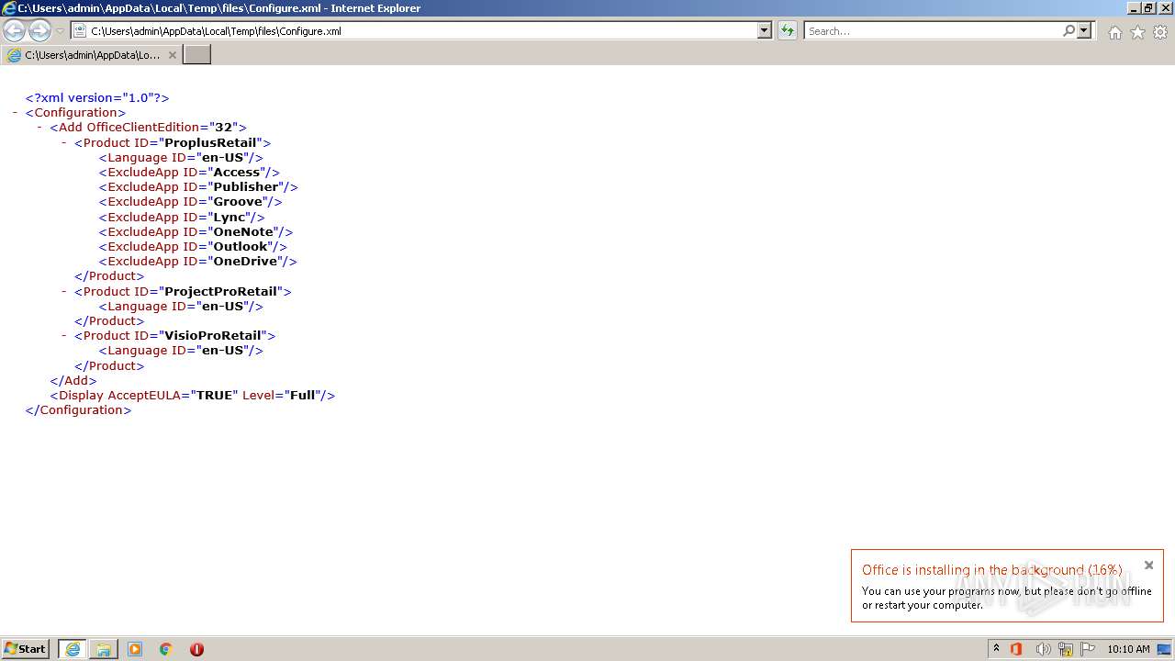Collapse the Configuration root node
Viewport: 1175px width, 661px height.
(16, 112)
